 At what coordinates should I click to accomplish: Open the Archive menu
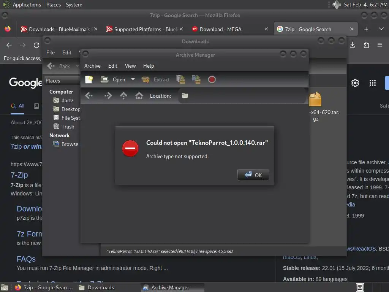pos(92,66)
